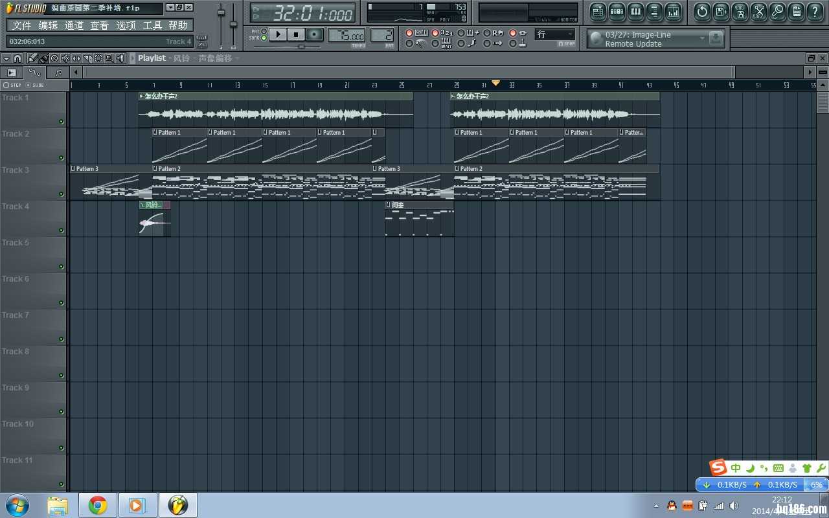
Task: Open the 选项 menu
Action: (126, 25)
